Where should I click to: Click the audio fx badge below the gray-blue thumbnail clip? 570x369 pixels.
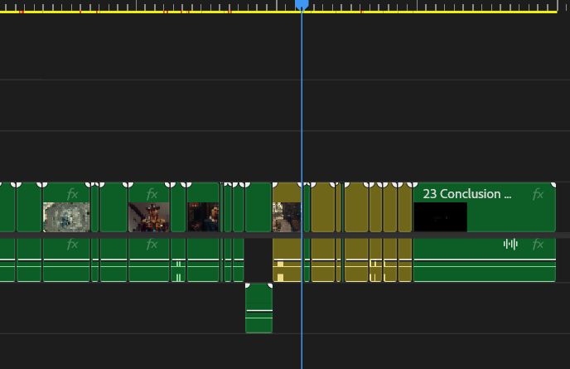[x=72, y=244]
